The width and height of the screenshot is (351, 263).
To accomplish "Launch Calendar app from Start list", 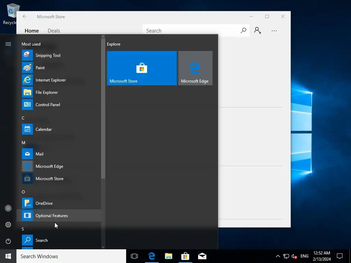I will 59,129.
